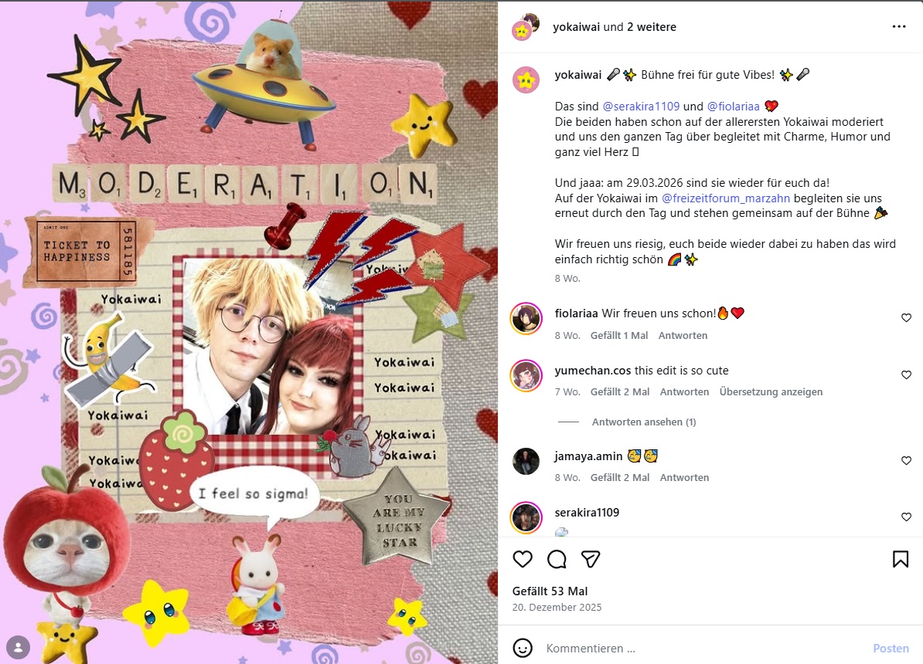This screenshot has width=923, height=664.
Task: Like yumechan.cos's comment
Action: point(906,375)
